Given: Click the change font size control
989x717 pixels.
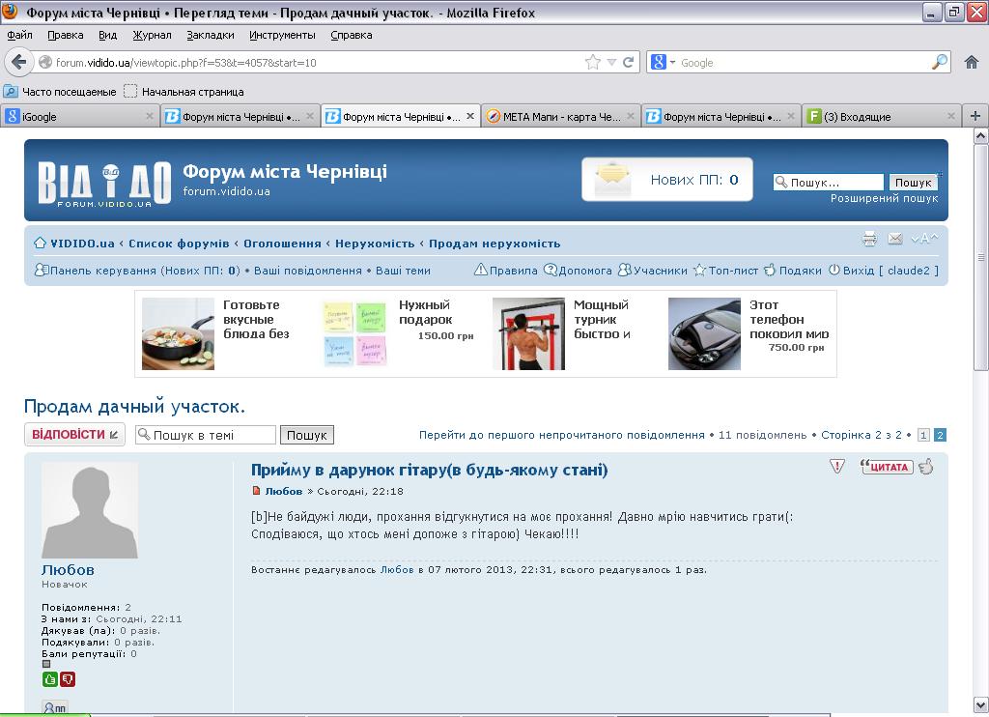Looking at the screenshot, I should pos(923,239).
